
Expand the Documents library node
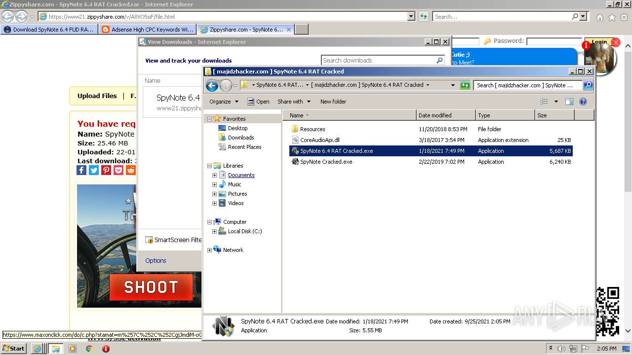pos(214,175)
